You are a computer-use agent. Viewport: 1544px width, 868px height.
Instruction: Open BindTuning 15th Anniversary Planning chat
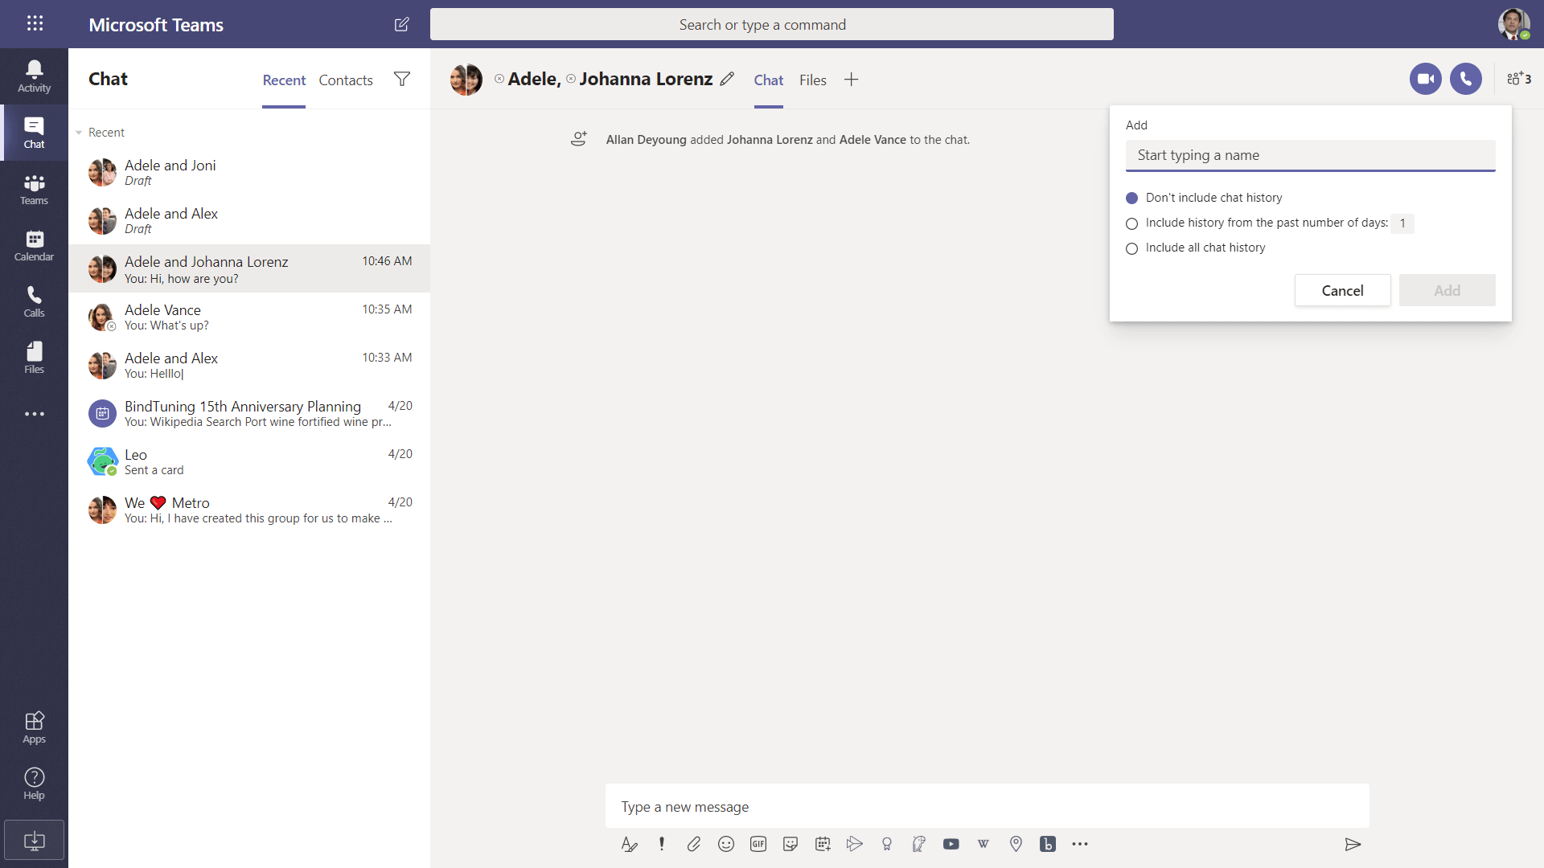pos(249,413)
